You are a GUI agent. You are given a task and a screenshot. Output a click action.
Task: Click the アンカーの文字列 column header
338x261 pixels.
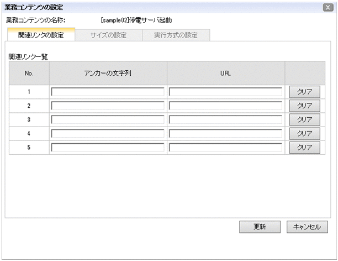click(108, 73)
